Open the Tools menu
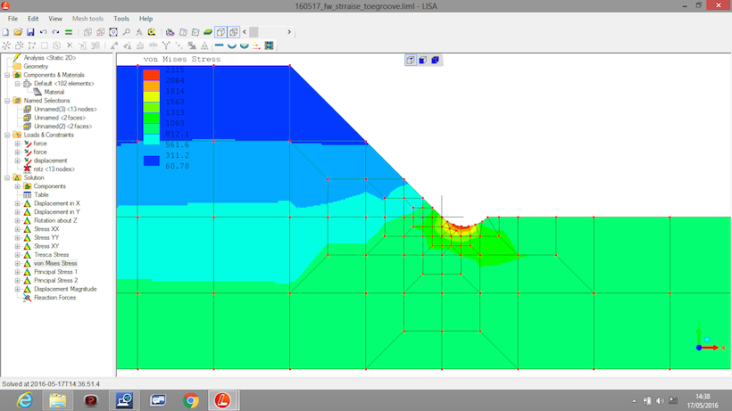732x411 pixels. pyautogui.click(x=121, y=18)
